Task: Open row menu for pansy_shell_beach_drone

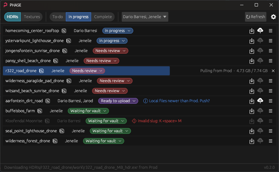Action: [271, 61]
